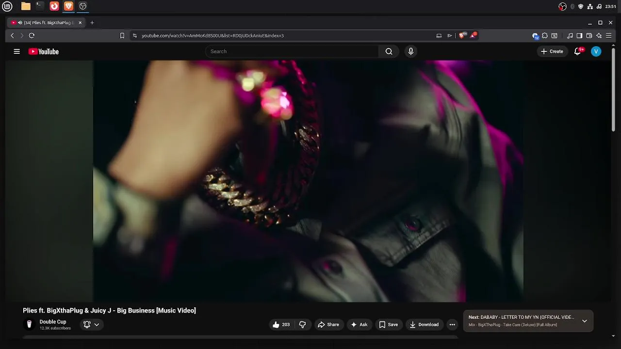
Task: Open more actions ellipsis under video
Action: (x=452, y=325)
